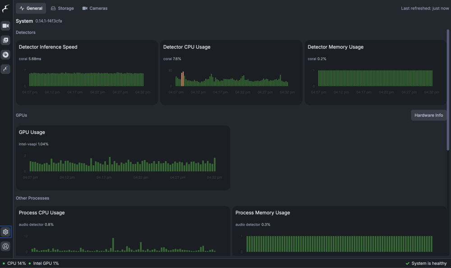Click the tallest bar in Process CPU Usage chart
The height and width of the screenshot is (268, 451).
113,245
